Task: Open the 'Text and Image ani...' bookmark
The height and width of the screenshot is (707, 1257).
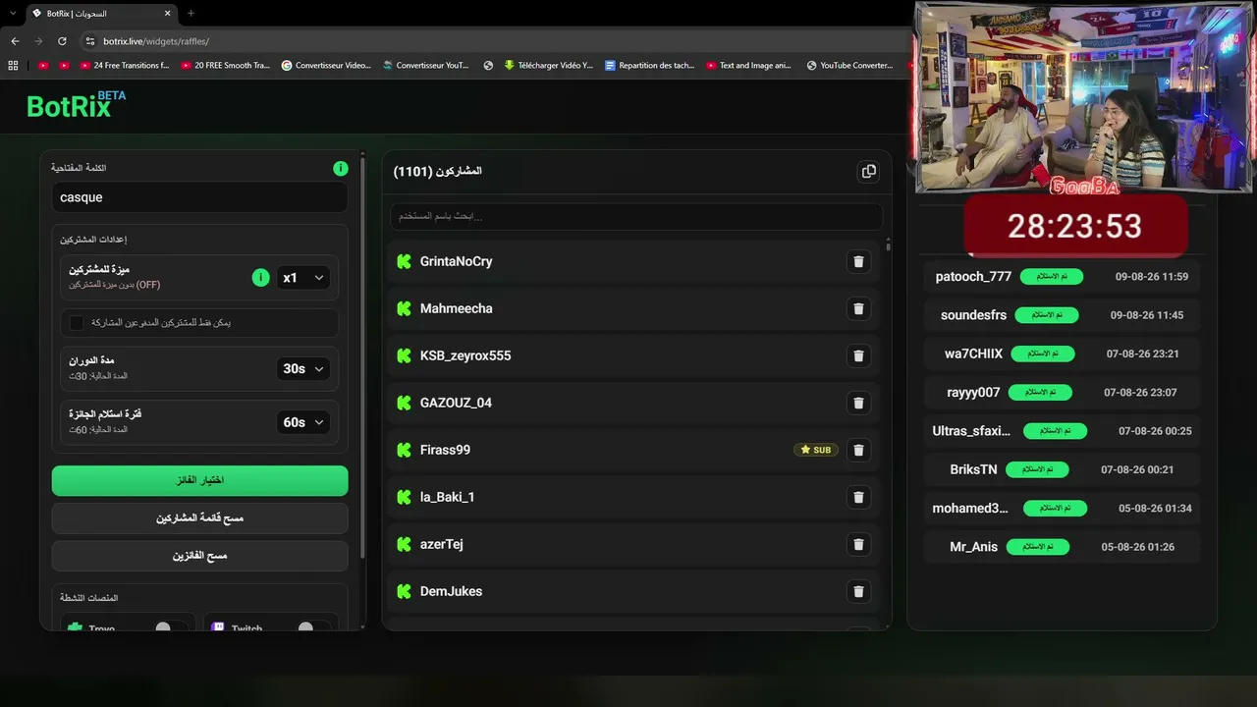Action: 748,66
